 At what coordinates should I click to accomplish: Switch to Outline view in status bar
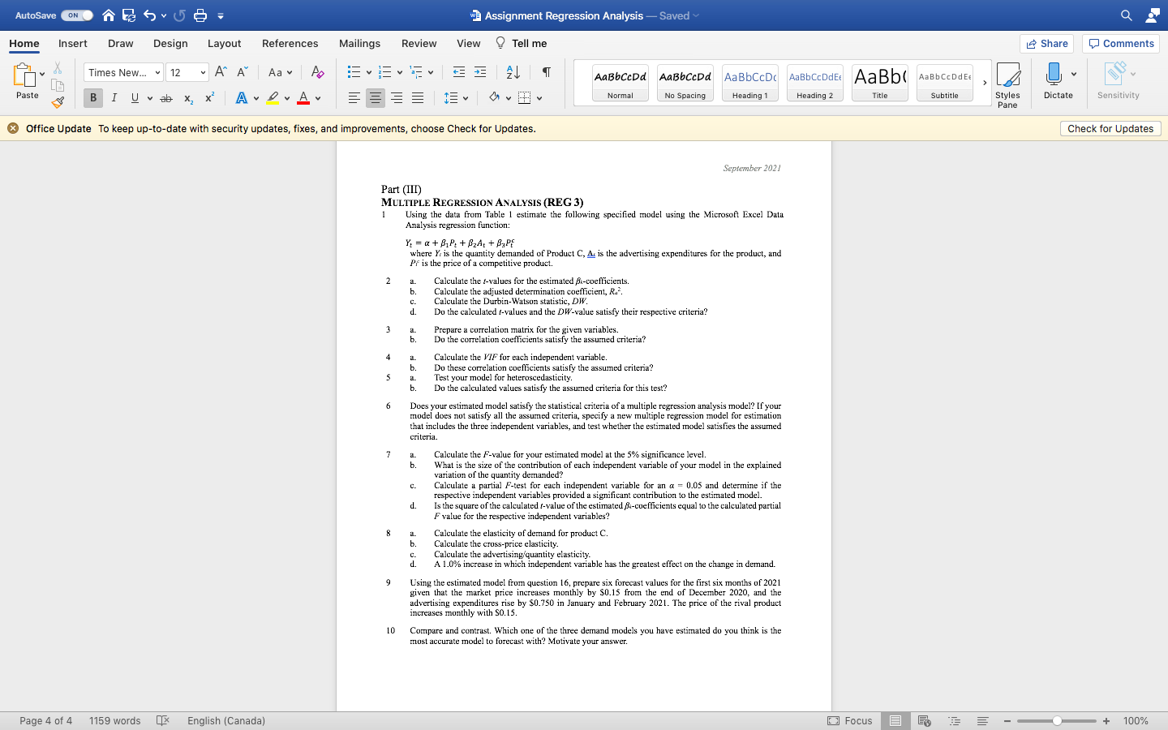(954, 720)
